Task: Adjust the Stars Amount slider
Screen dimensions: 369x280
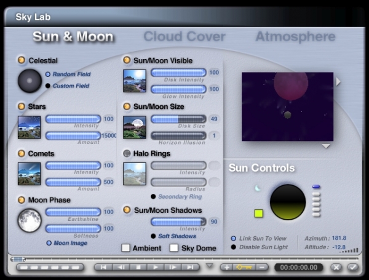Action: click(x=73, y=135)
